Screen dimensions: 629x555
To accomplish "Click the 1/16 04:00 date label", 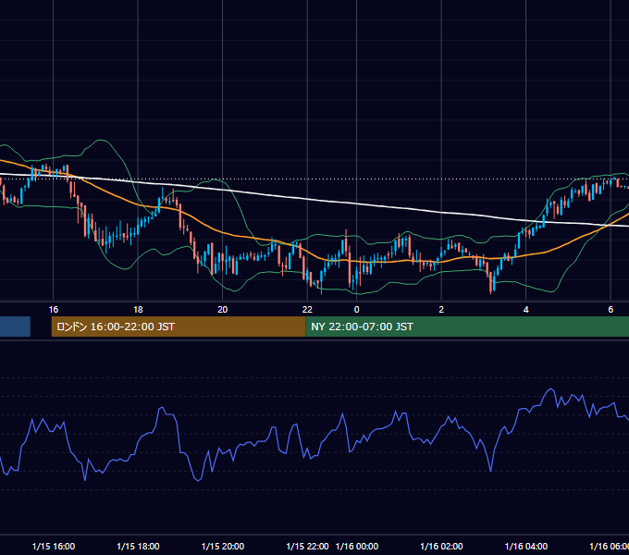I will (526, 547).
